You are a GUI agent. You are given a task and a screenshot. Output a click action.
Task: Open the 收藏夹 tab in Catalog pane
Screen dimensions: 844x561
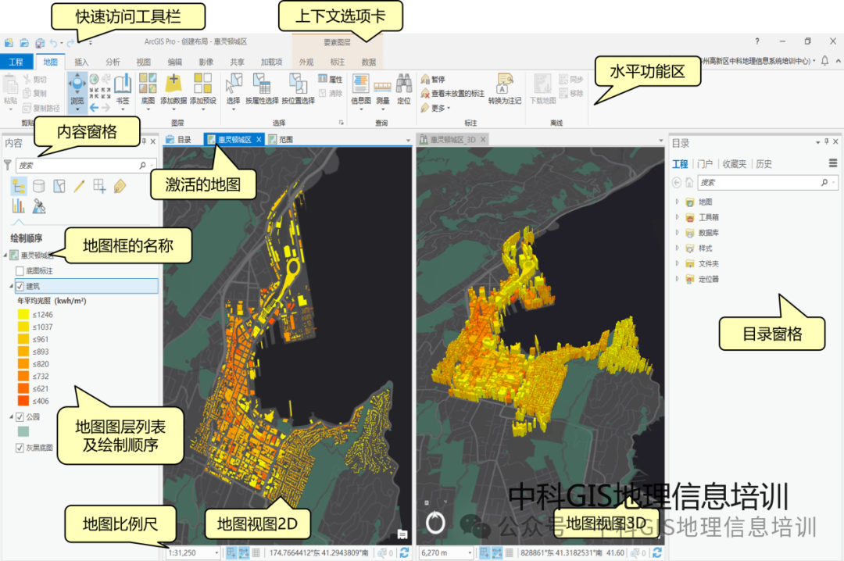point(734,163)
